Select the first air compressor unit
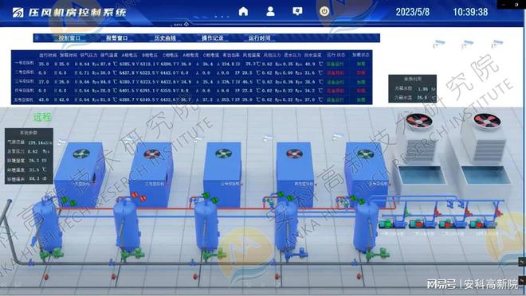The height and width of the screenshot is (296, 526). click(x=79, y=173)
